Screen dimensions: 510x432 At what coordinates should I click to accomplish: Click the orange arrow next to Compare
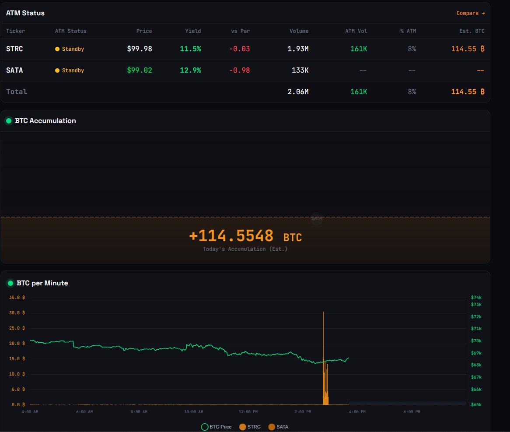point(484,13)
